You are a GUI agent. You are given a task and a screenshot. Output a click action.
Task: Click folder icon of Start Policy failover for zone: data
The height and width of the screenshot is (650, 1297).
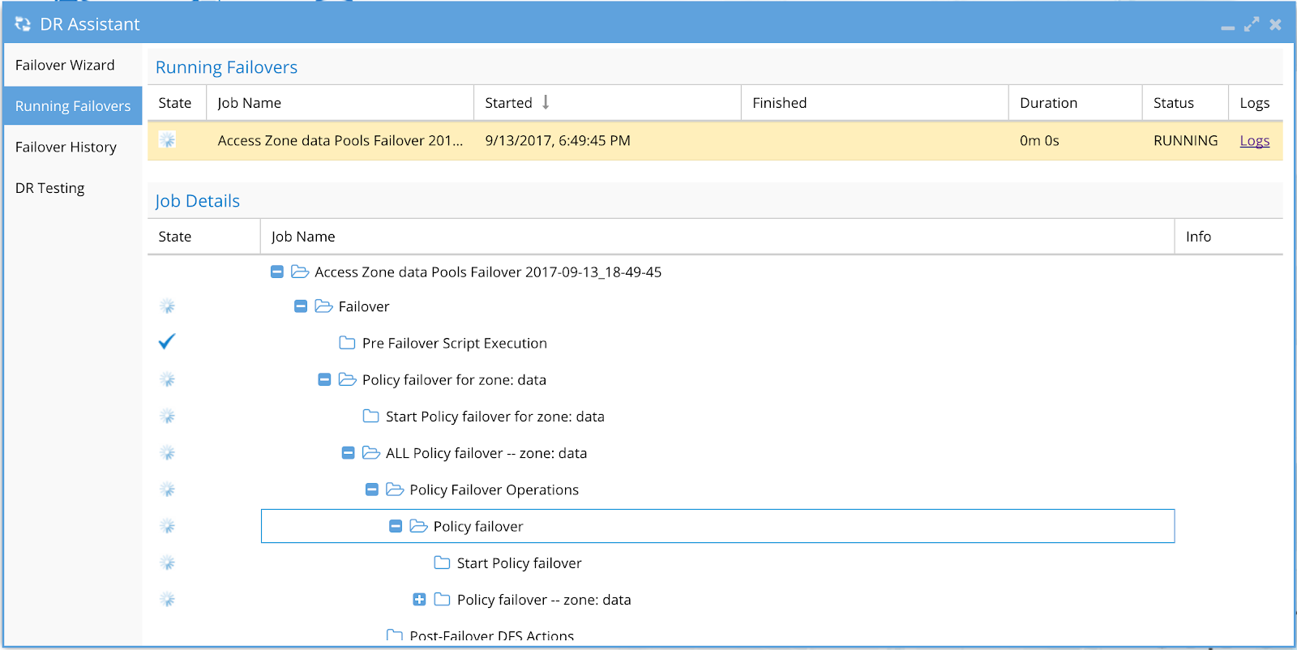click(x=370, y=416)
